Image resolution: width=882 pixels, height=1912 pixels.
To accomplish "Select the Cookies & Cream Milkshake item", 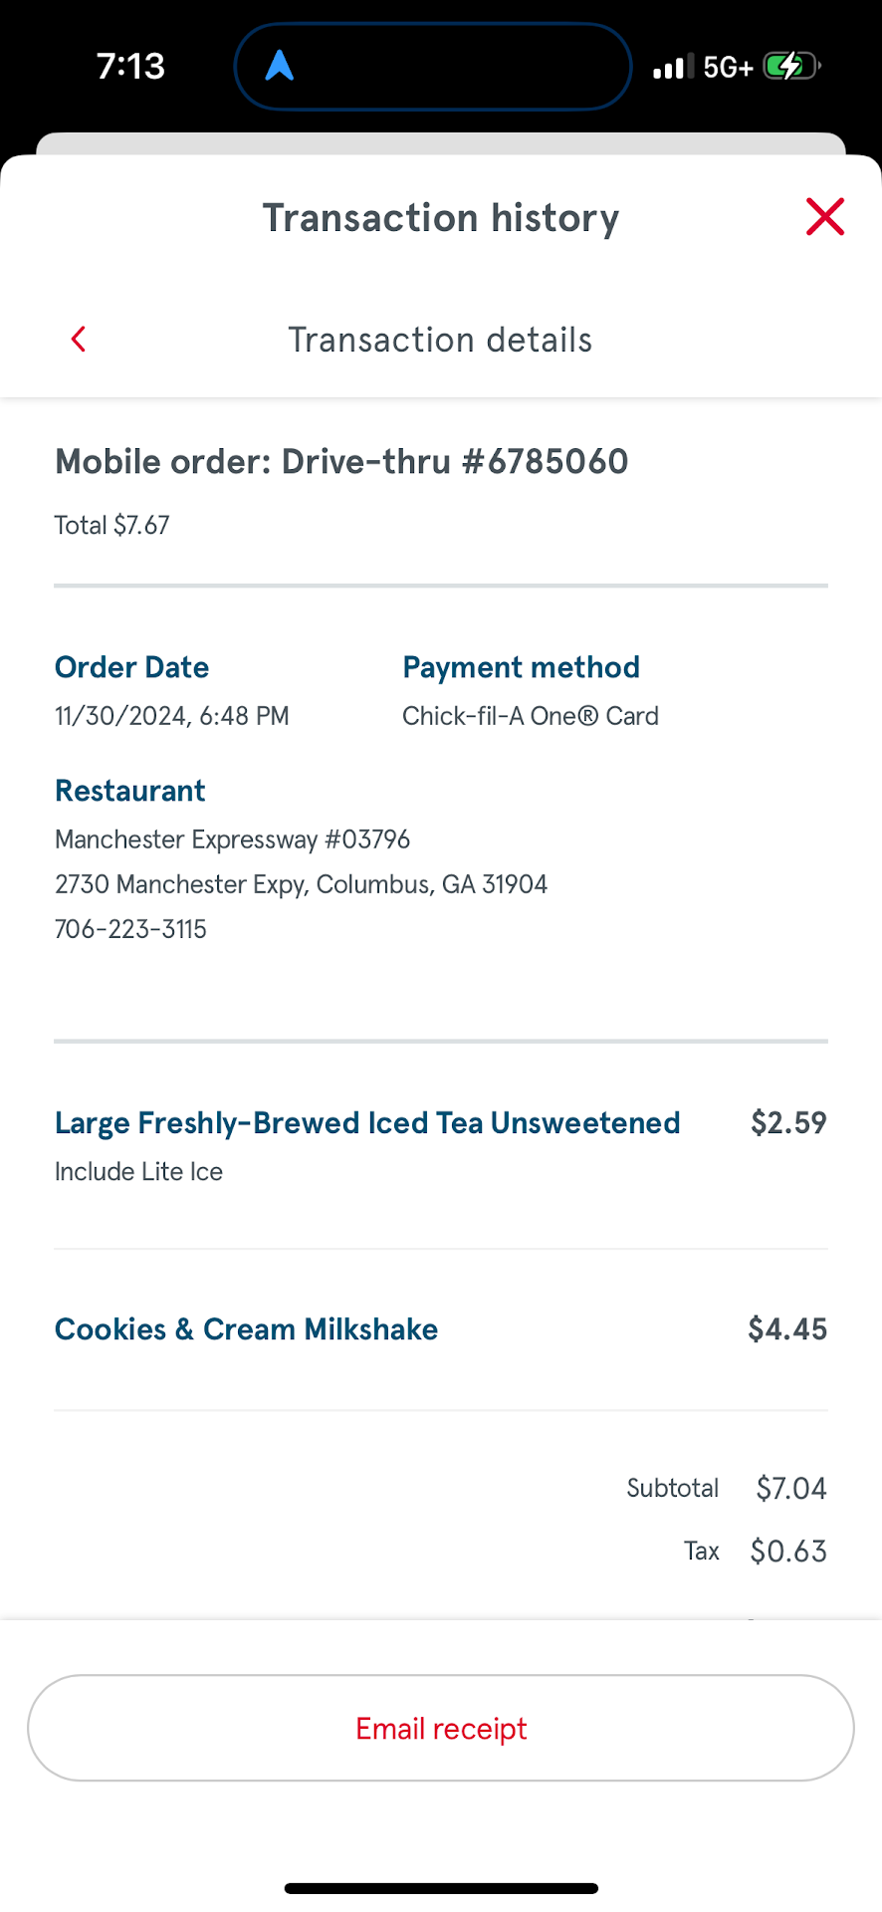I will pyautogui.click(x=247, y=1329).
